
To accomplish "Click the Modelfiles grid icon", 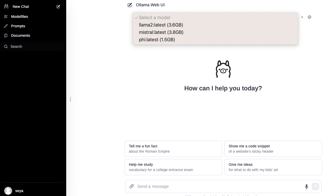I will point(6,17).
